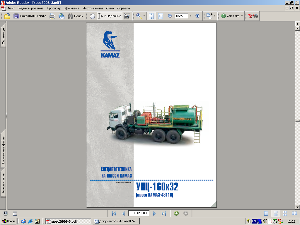Viewport: 300px width, 225px height.
Task: Toggle the Fit Page view button
Action: click(151, 16)
